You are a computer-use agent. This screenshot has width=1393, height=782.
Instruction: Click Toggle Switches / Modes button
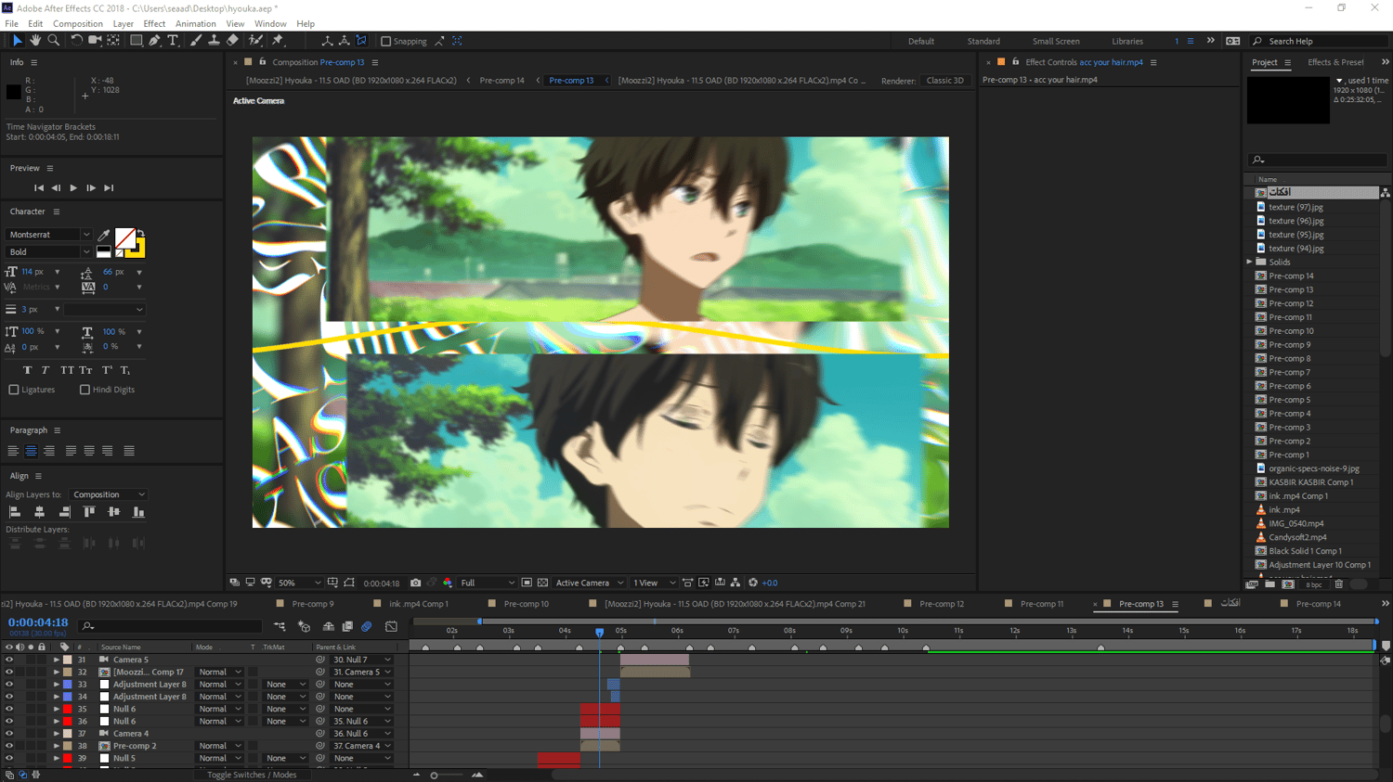252,775
